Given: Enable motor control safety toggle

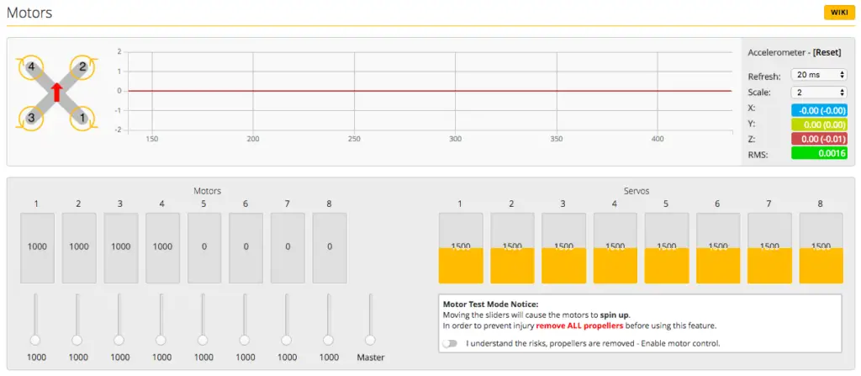Looking at the screenshot, I should coord(454,343).
